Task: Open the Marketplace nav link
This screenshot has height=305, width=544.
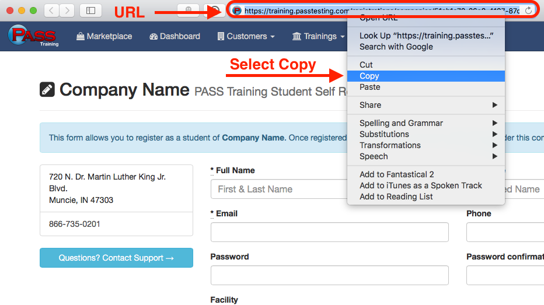Action: (104, 36)
